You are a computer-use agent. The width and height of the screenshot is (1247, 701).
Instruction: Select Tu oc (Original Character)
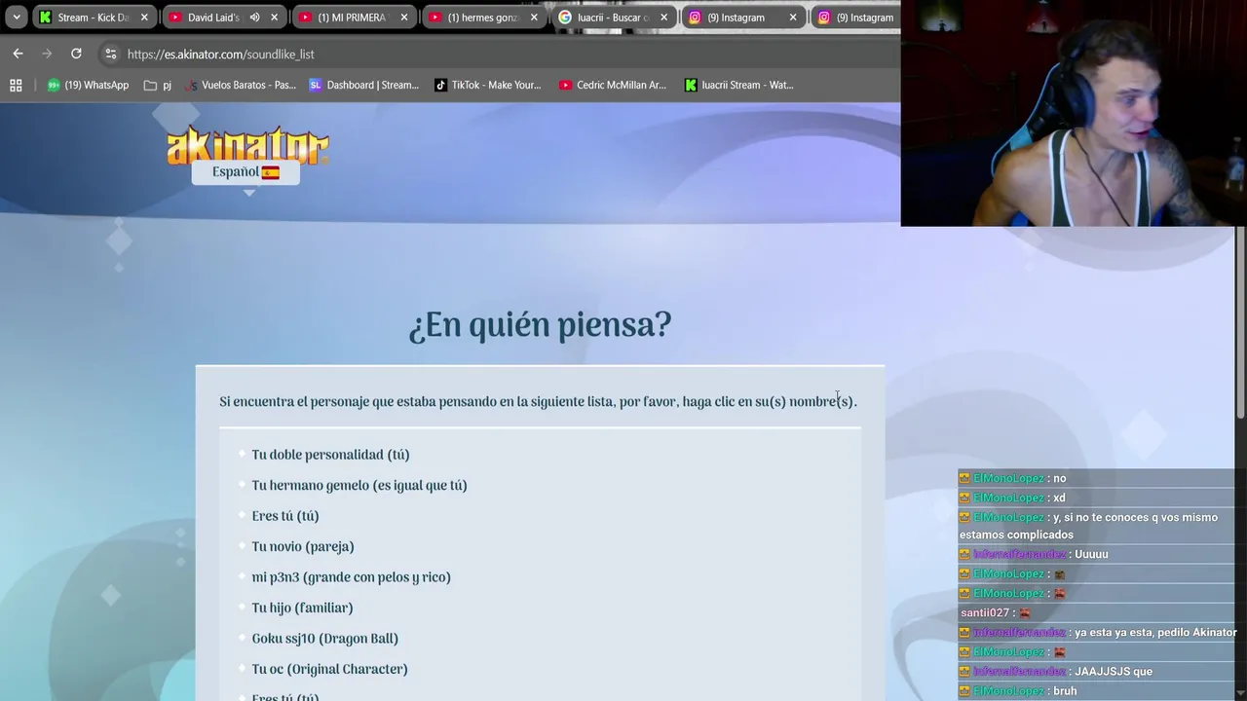pos(329,669)
